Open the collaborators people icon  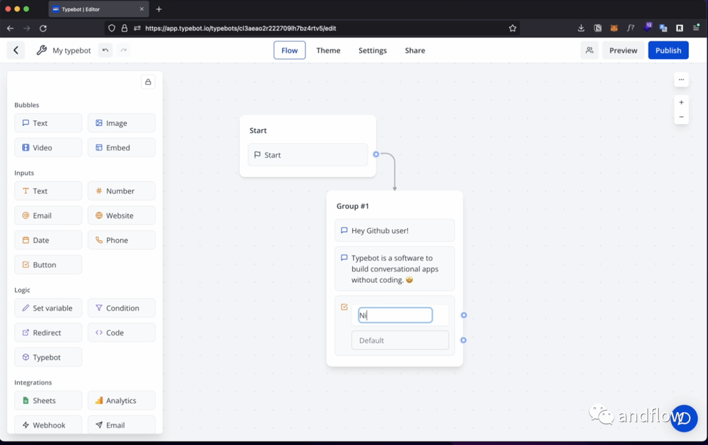(x=589, y=50)
